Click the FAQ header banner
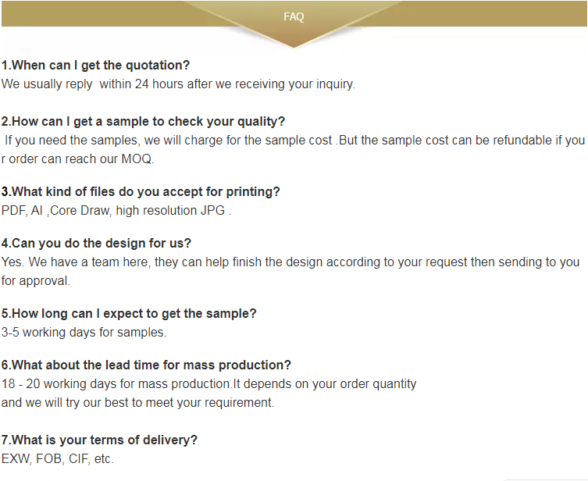The height and width of the screenshot is (481, 588). point(294,14)
